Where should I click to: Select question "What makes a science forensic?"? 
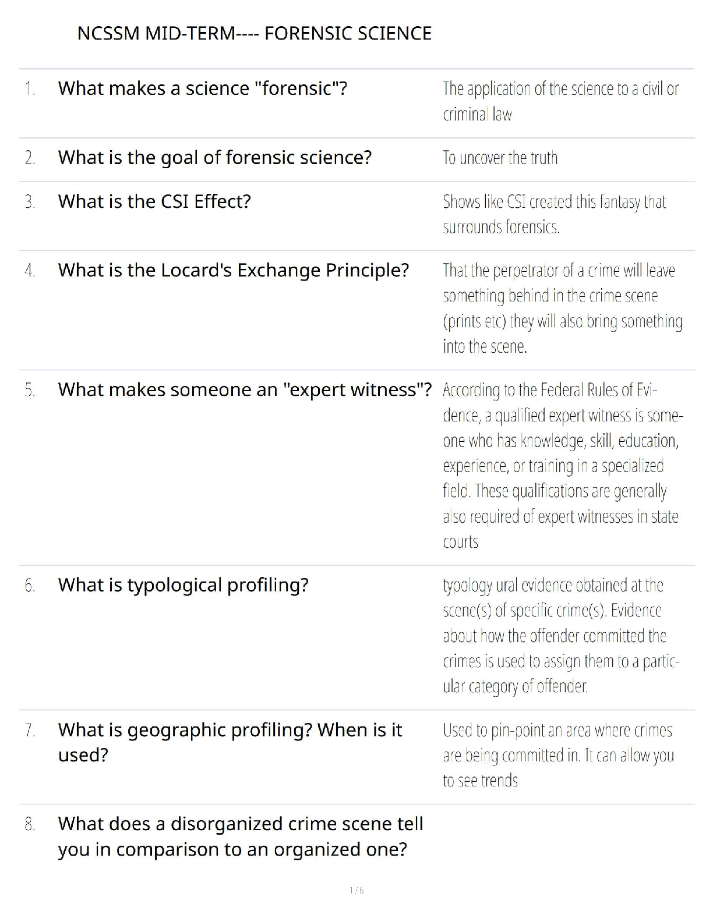pos(203,88)
